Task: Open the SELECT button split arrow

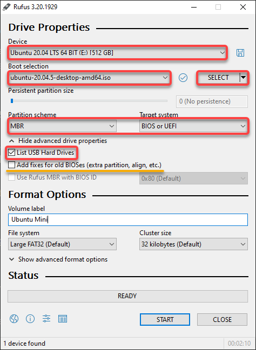Action: pyautogui.click(x=243, y=78)
